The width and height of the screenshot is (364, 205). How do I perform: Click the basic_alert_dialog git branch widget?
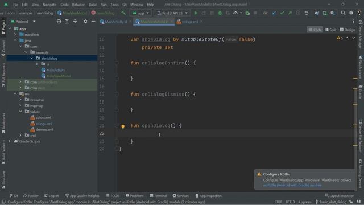tap(331, 202)
